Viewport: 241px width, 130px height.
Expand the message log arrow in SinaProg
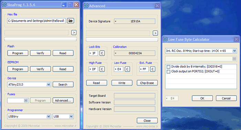tap(74, 33)
